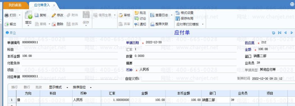This screenshot has width=295, height=106.
Task: Open the 查看日志 dropdown arrow
Action: 171,15
